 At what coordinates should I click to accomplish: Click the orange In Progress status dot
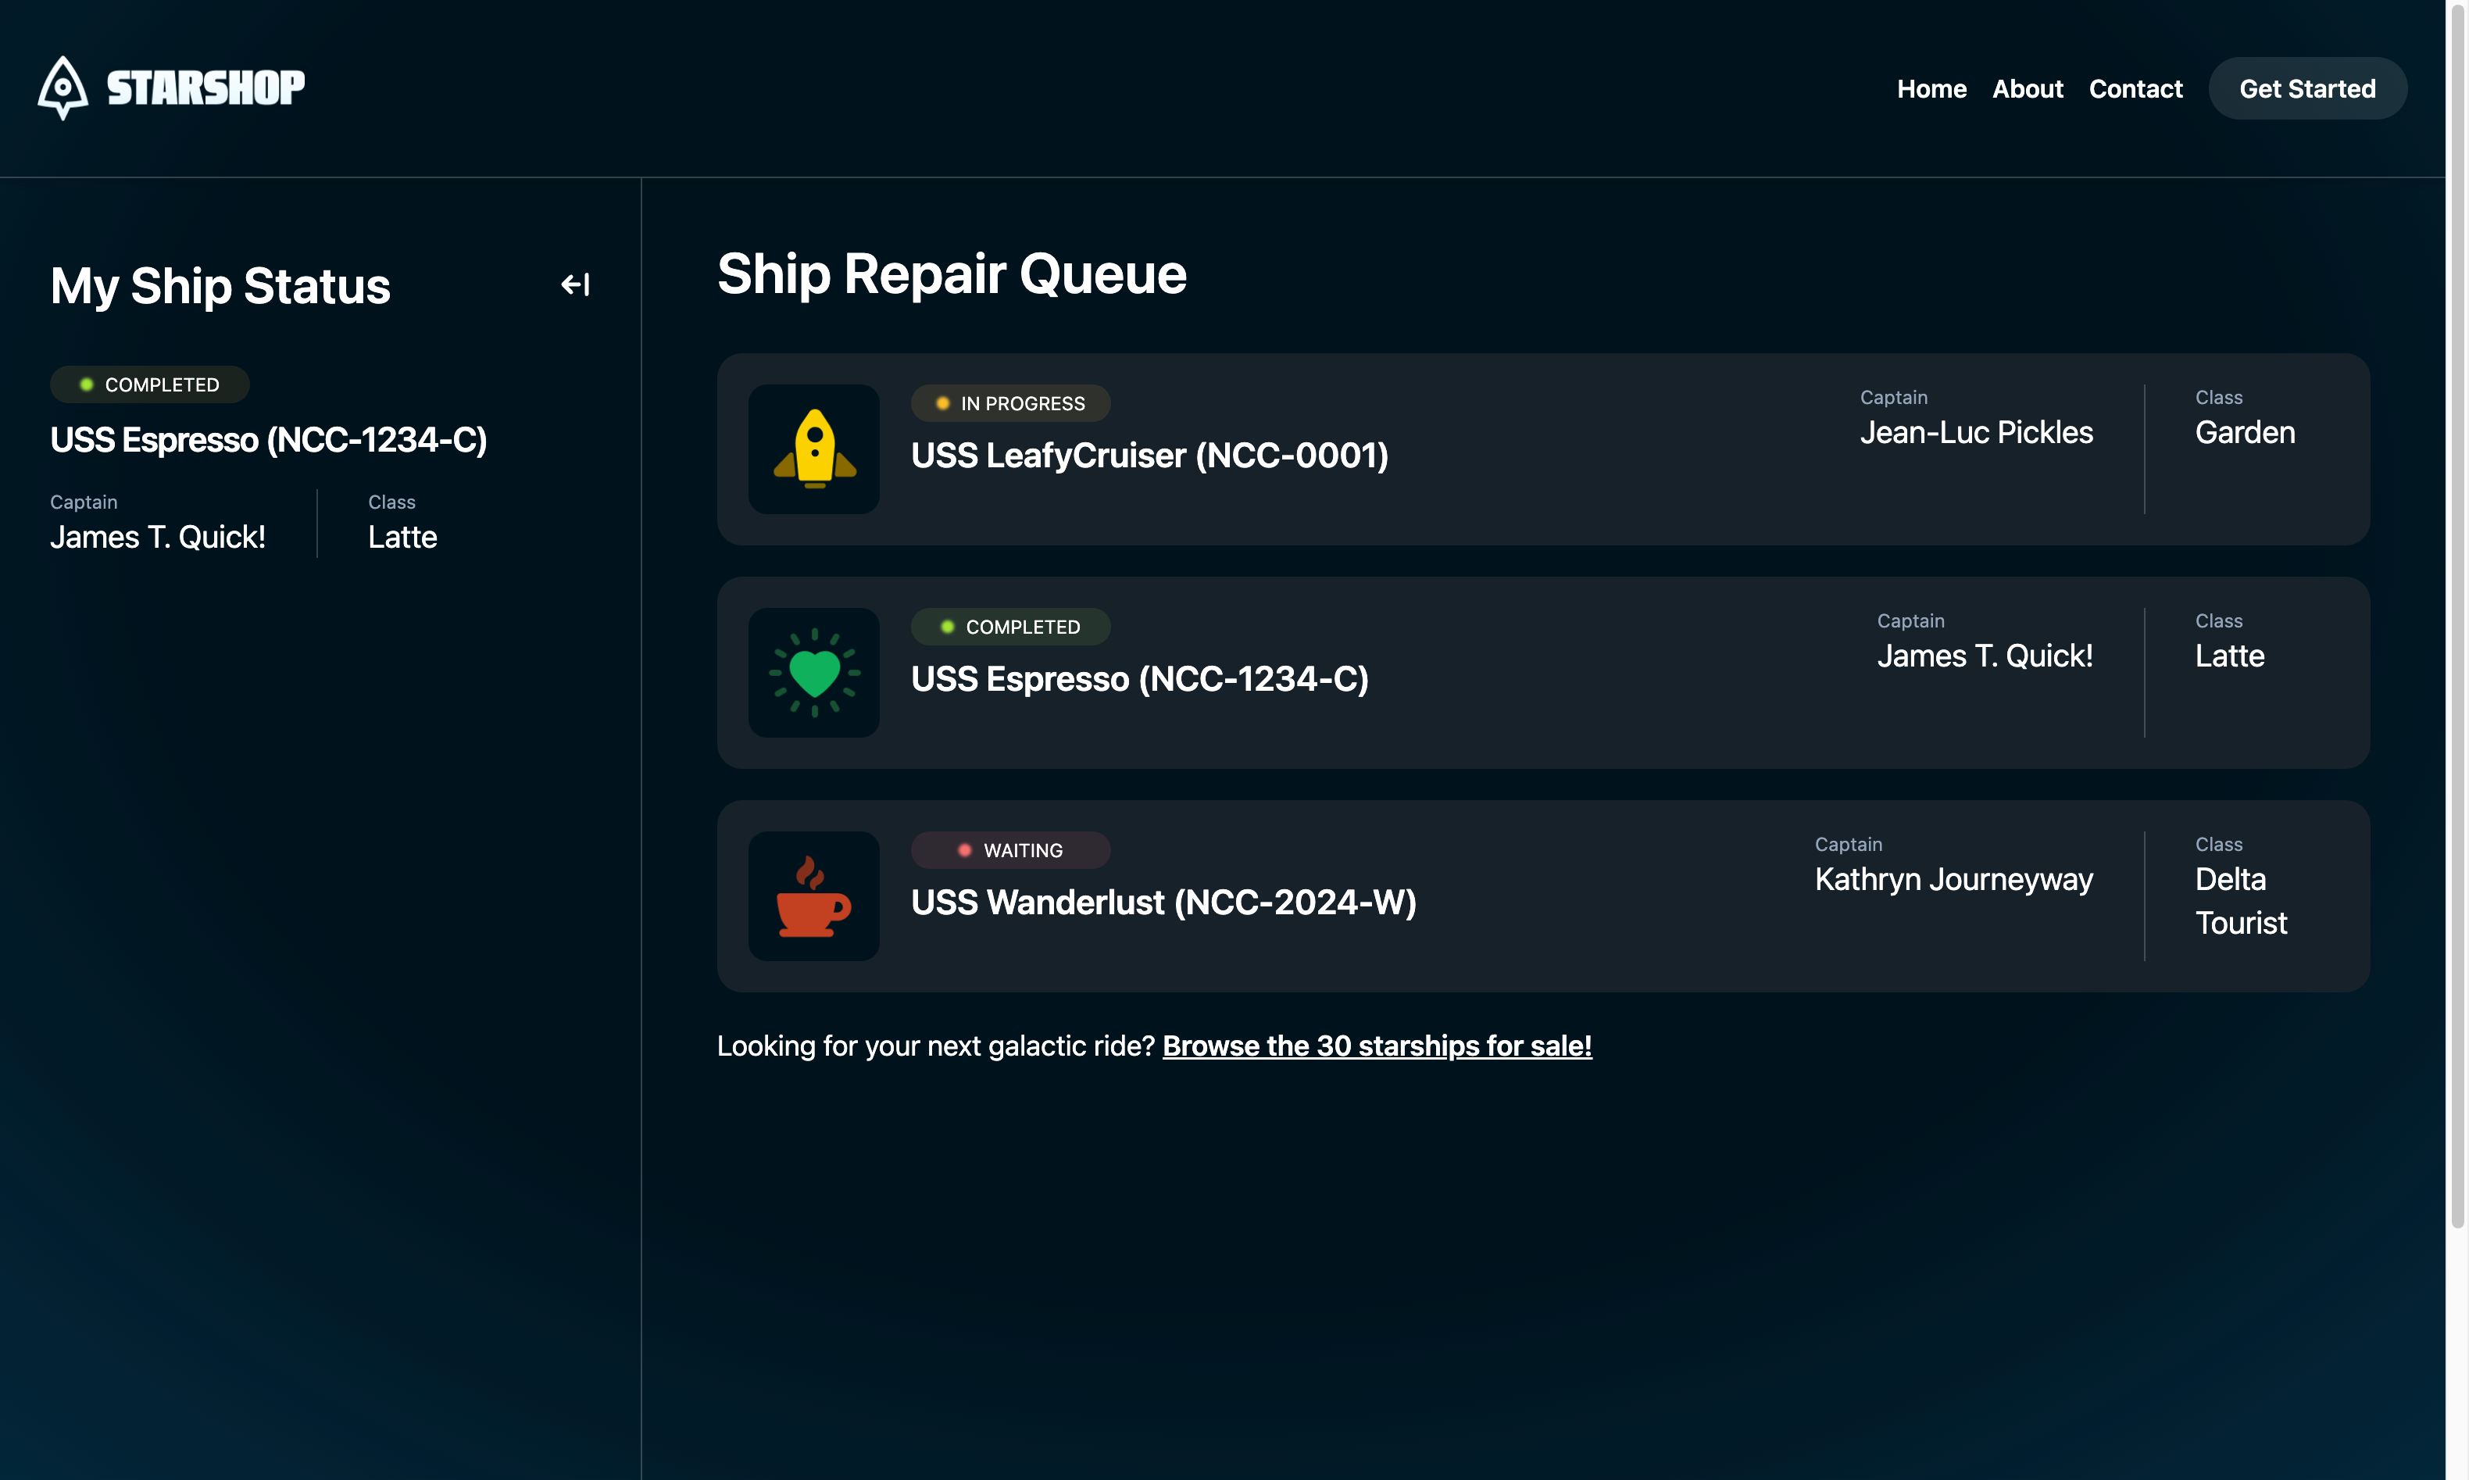point(942,403)
